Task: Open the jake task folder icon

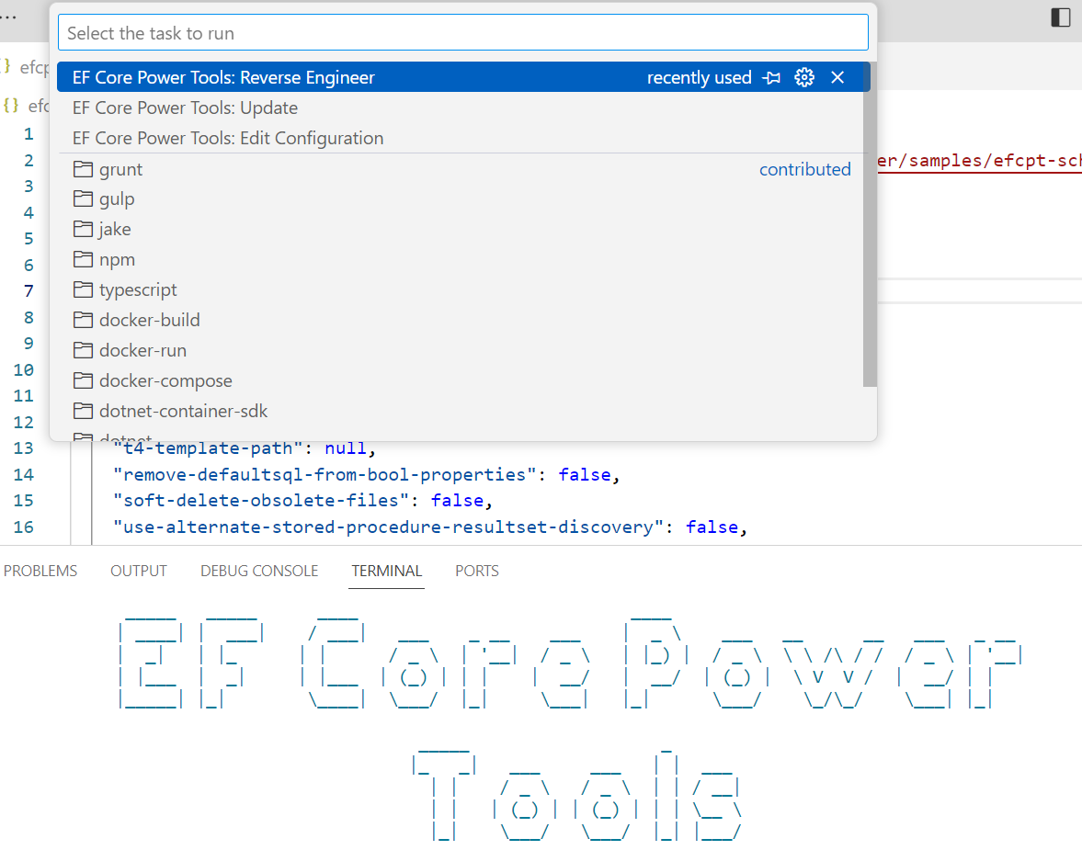Action: coord(83,229)
